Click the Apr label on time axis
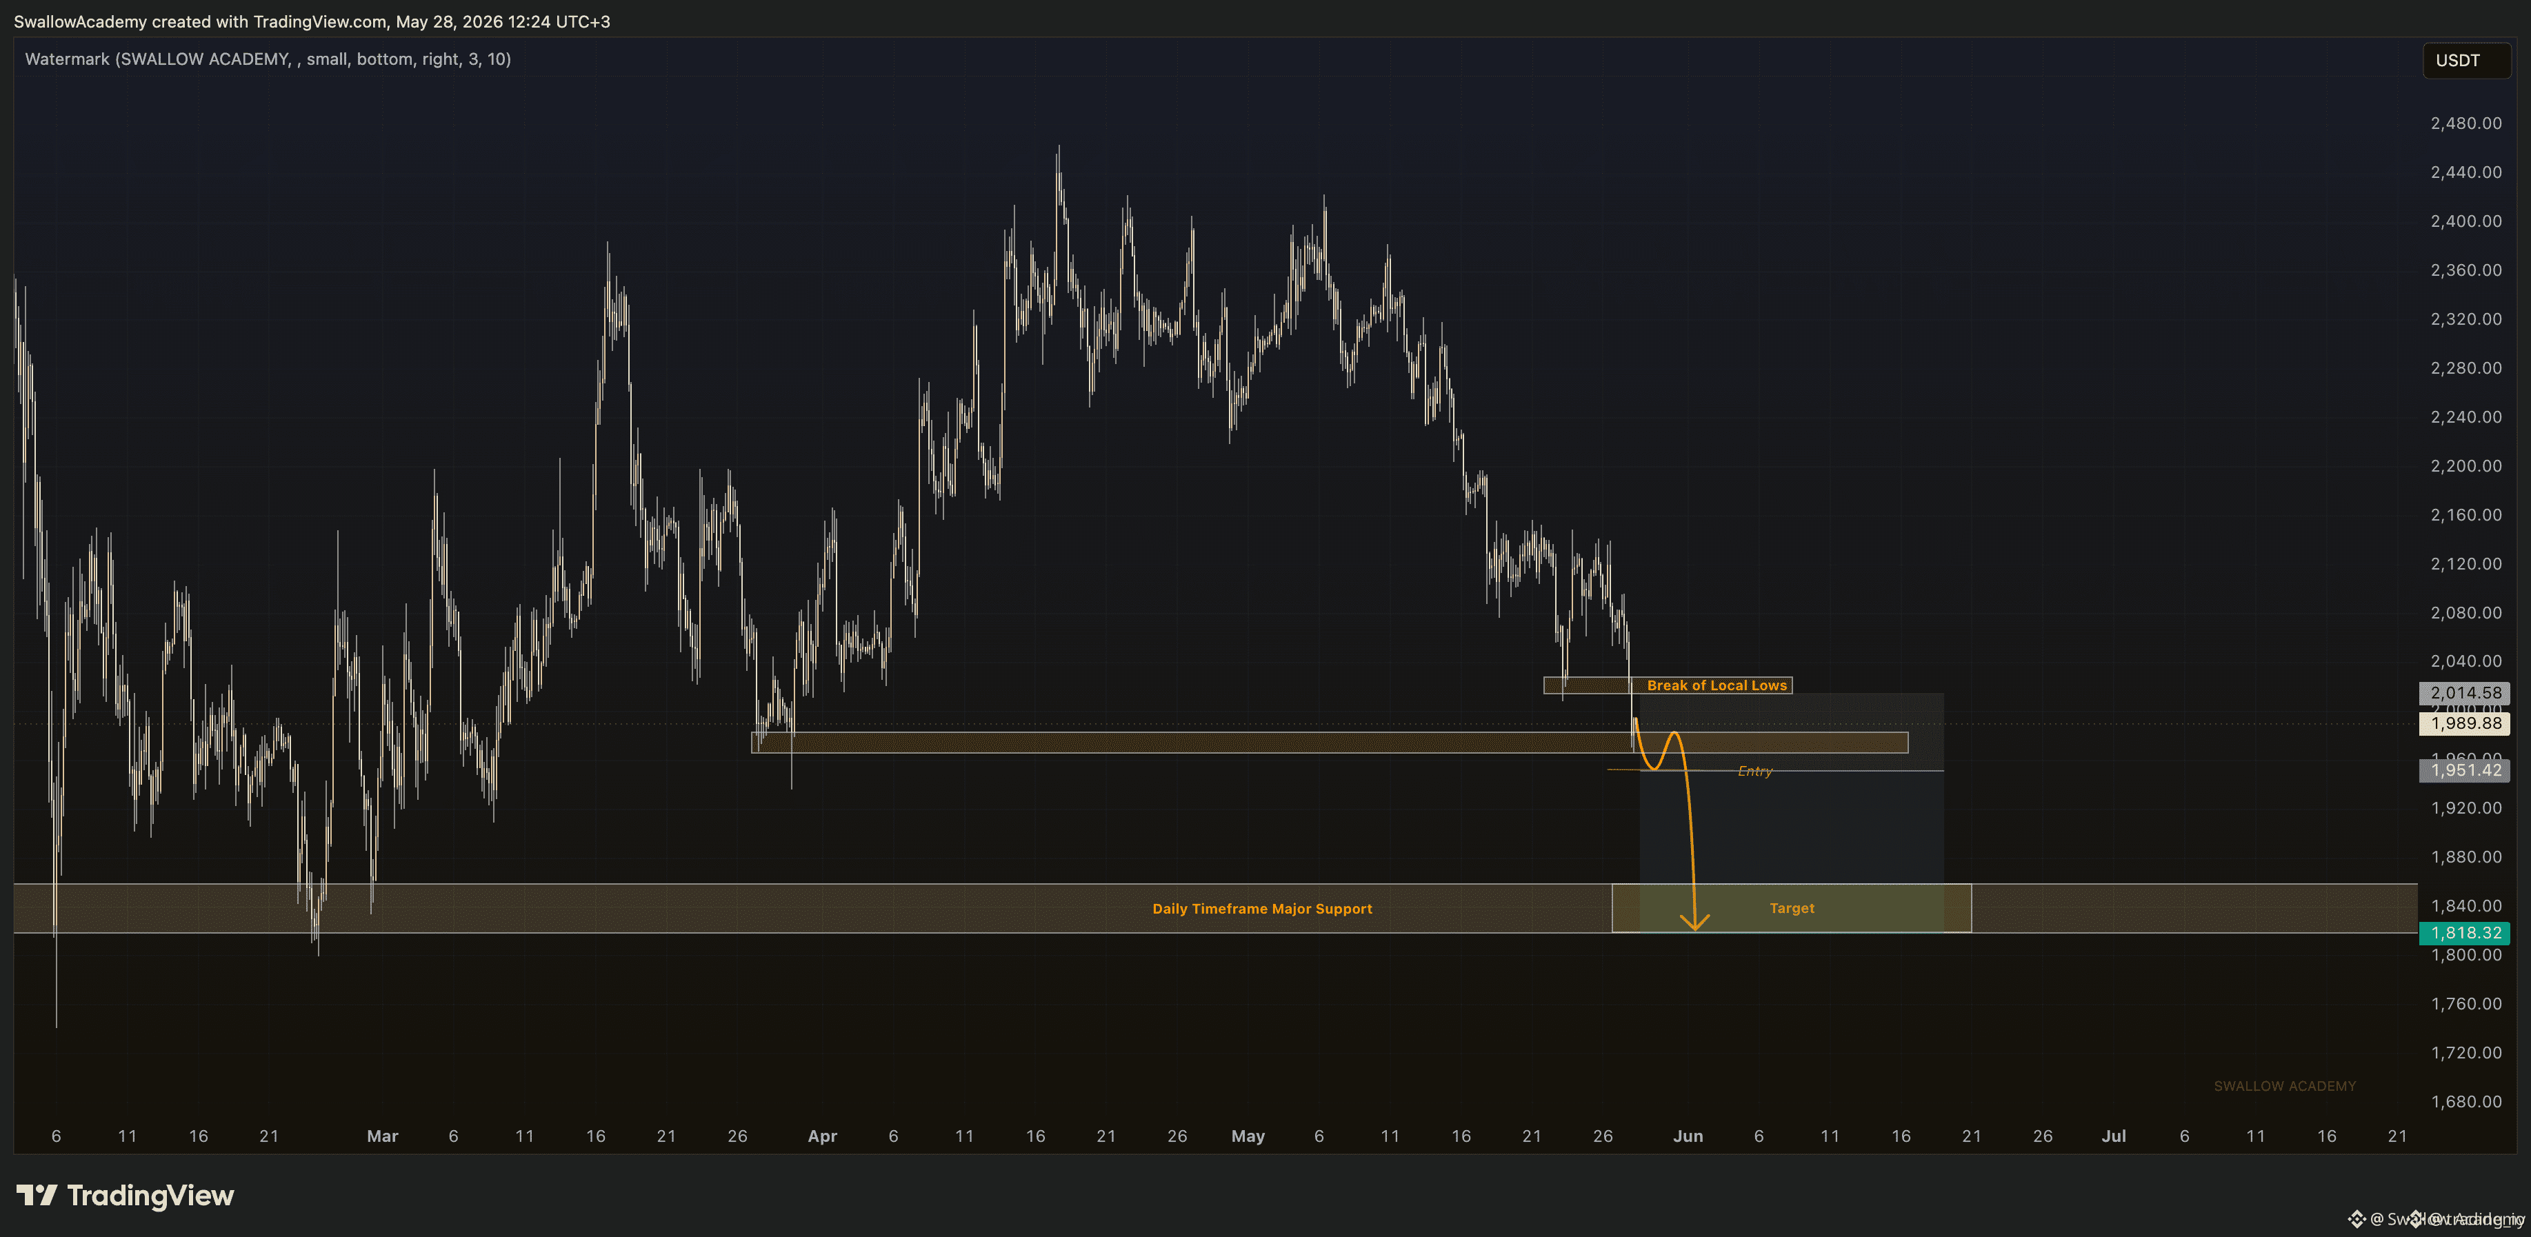The height and width of the screenshot is (1237, 2531). tap(822, 1136)
